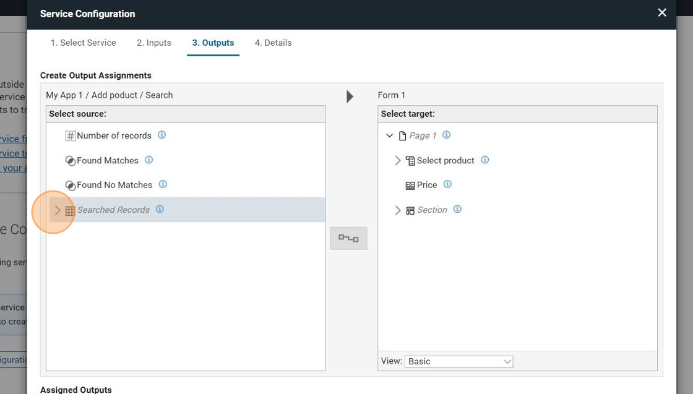Open the Details tab
The height and width of the screenshot is (394, 693).
pos(273,43)
